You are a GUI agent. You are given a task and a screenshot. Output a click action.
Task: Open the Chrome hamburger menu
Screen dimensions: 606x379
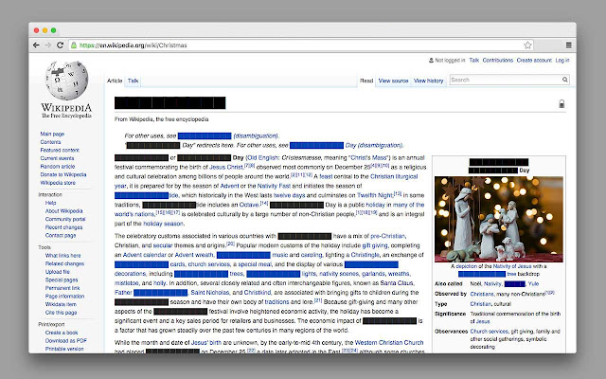[x=568, y=45]
